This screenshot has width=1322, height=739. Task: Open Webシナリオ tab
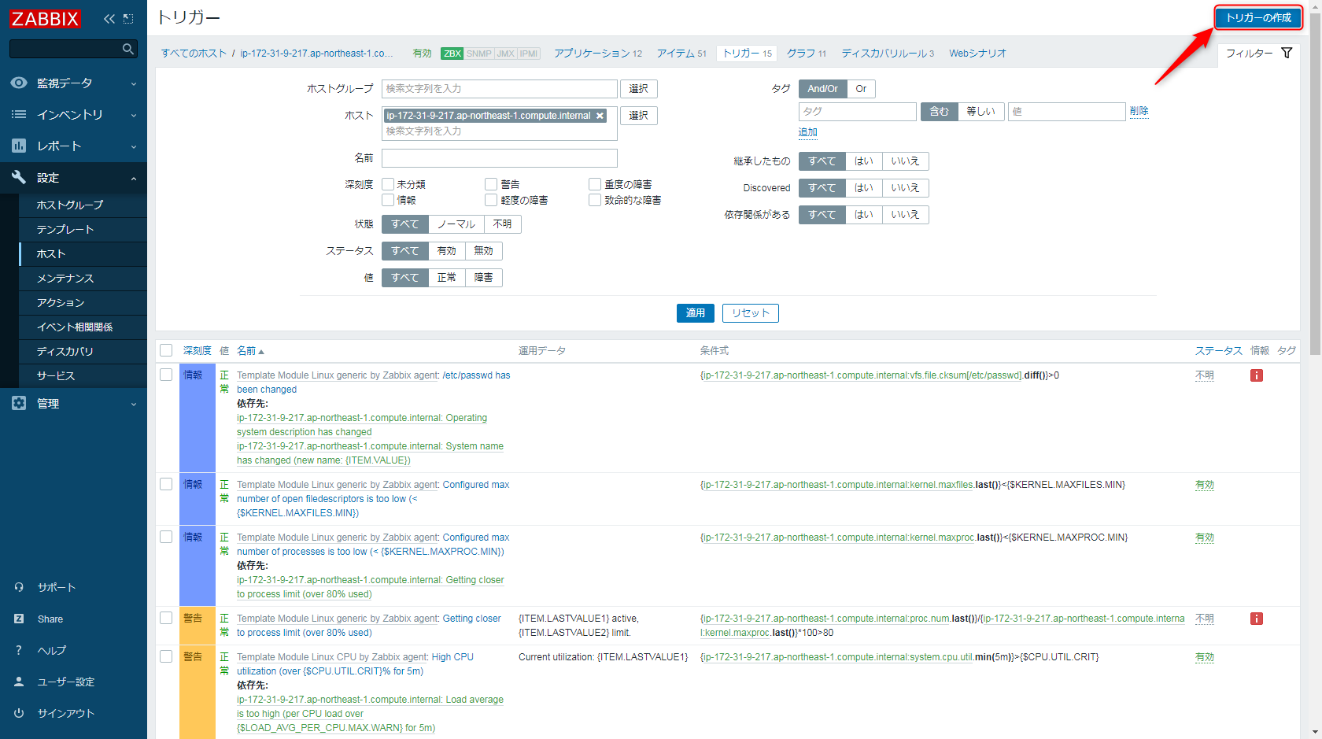tap(977, 54)
